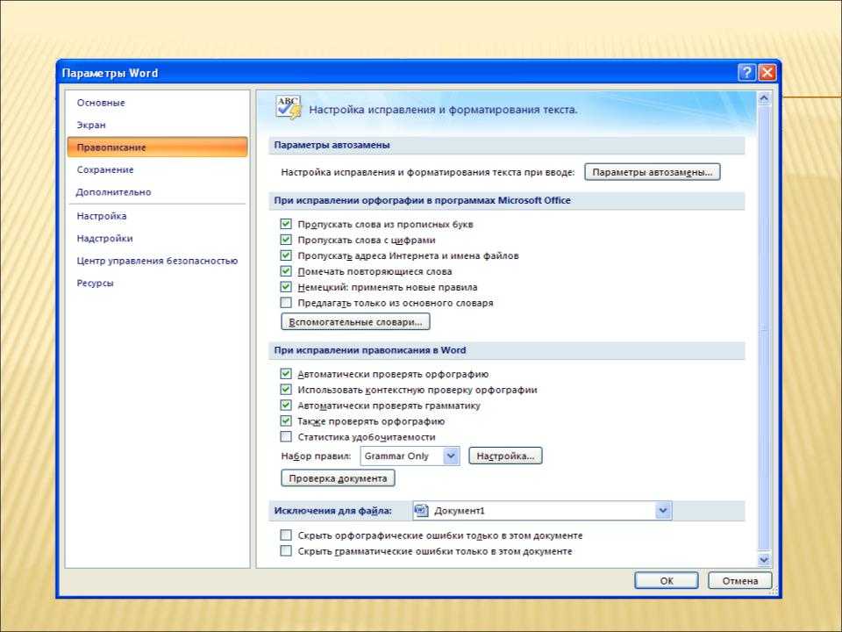
Task: Enable Предлагать только из основного словаря
Action: (x=286, y=303)
